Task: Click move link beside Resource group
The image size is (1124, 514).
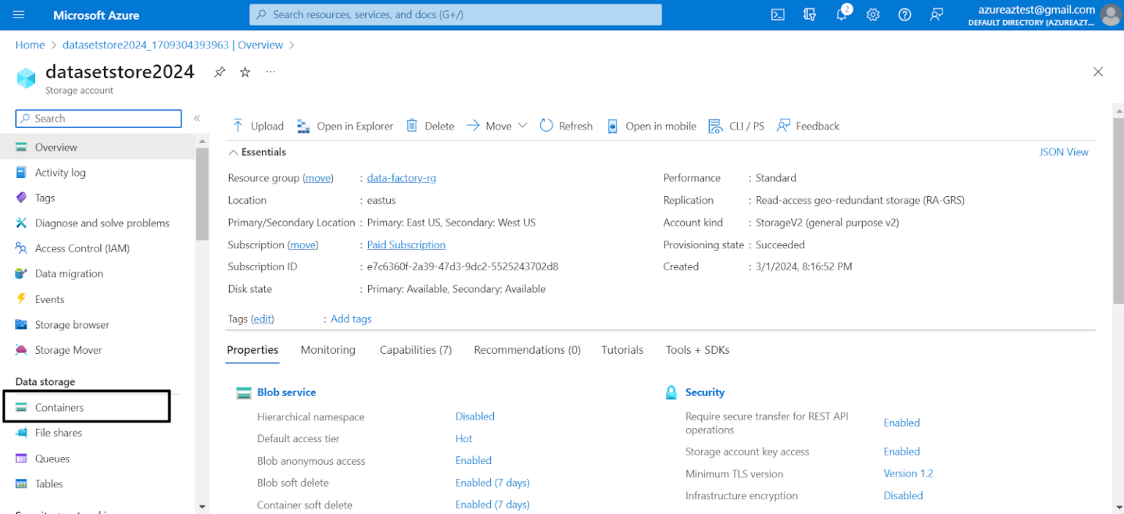Action: tap(318, 178)
